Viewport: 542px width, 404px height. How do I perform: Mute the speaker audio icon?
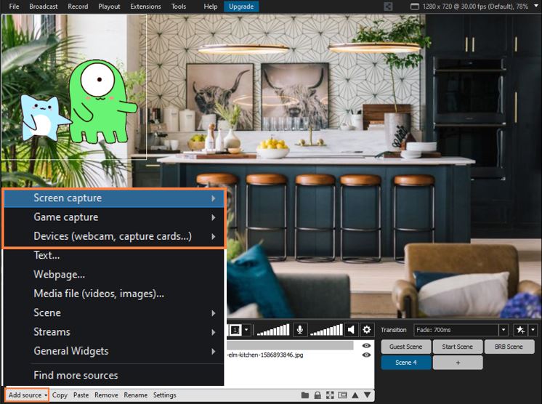pos(351,330)
